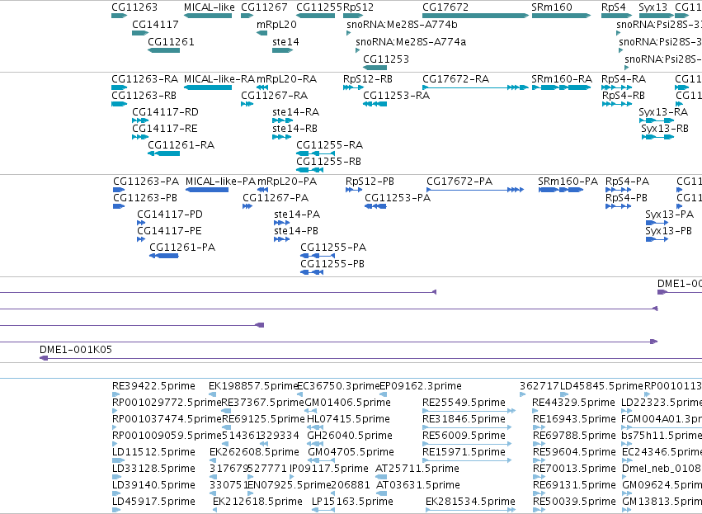
Task: Click transcript CG11267-RA
Action: coord(275,96)
